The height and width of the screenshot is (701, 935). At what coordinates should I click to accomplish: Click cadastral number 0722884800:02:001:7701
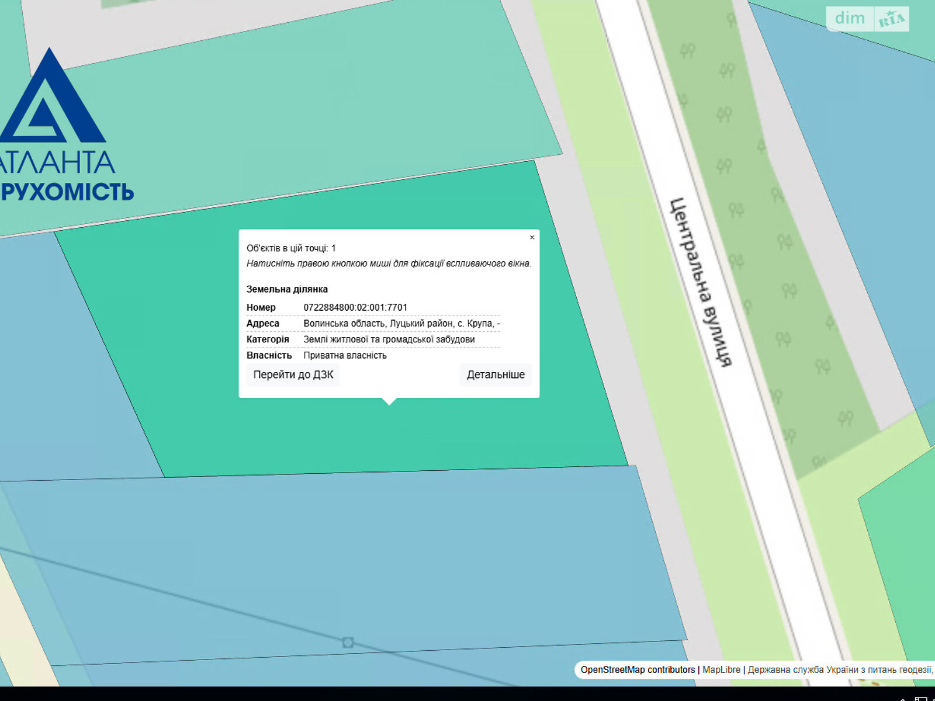355,307
